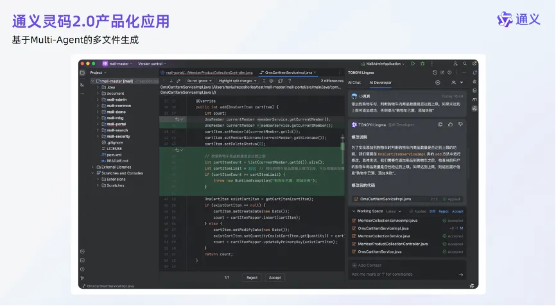
Task: Click the circular minus icon beside the AI Developer tab
Action: tap(438, 83)
